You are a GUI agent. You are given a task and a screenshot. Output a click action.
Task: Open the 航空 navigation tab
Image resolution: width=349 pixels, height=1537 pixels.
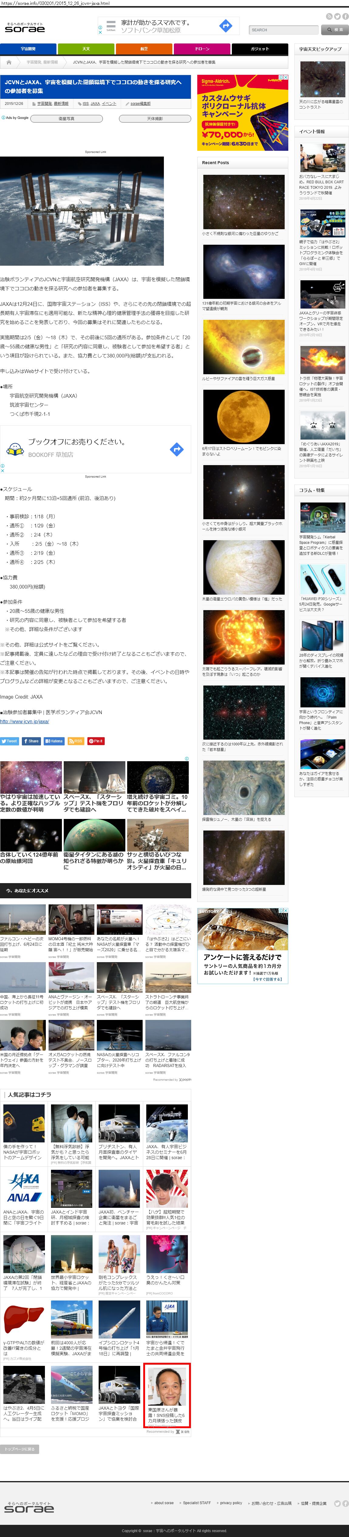click(x=144, y=49)
